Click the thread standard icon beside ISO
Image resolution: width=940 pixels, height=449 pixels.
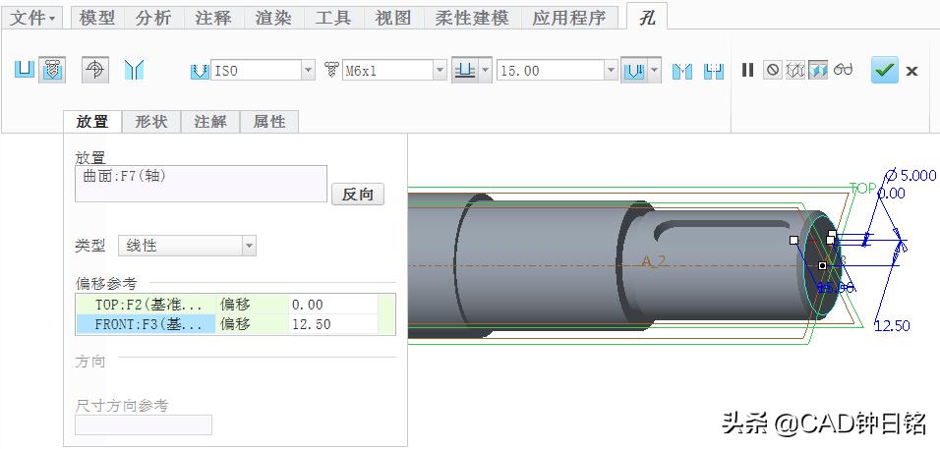tap(199, 72)
